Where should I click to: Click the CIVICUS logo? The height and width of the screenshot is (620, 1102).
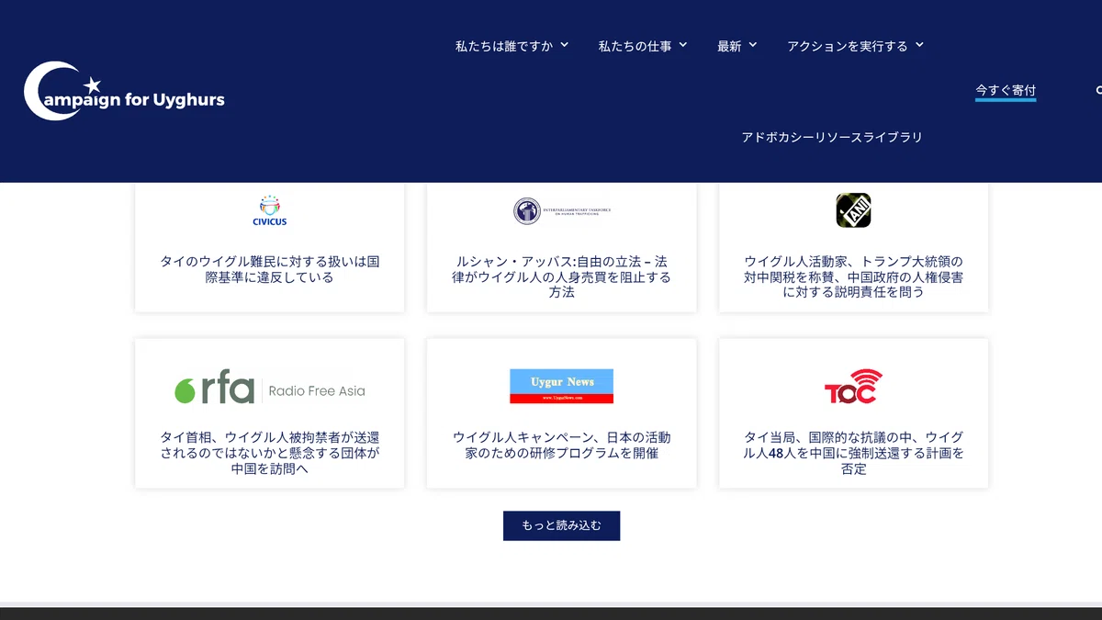[x=270, y=210]
